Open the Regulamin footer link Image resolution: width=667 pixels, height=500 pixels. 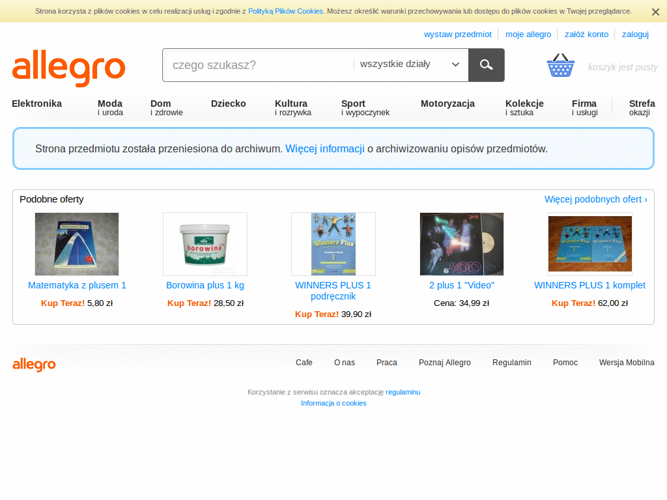(512, 363)
